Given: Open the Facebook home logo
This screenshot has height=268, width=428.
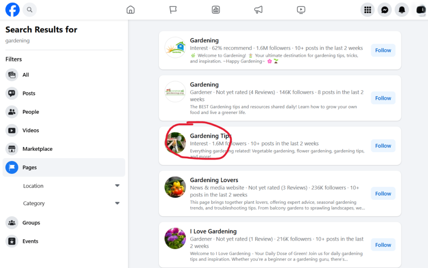Looking at the screenshot, I should tap(12, 10).
